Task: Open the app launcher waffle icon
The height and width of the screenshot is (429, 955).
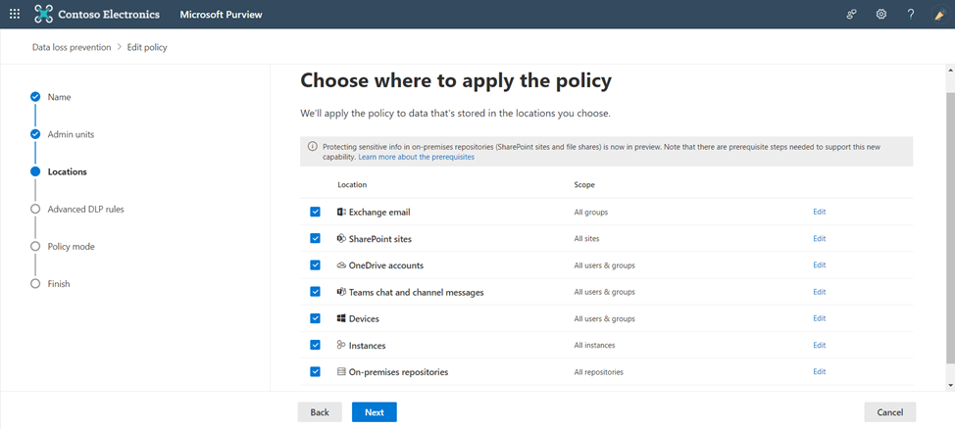Action: pos(15,14)
